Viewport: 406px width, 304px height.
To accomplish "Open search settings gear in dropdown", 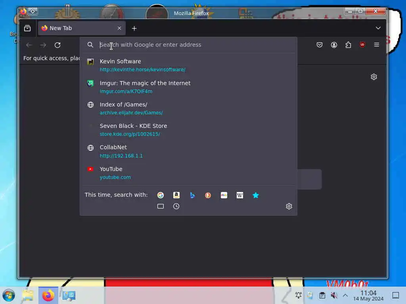I will [289, 206].
